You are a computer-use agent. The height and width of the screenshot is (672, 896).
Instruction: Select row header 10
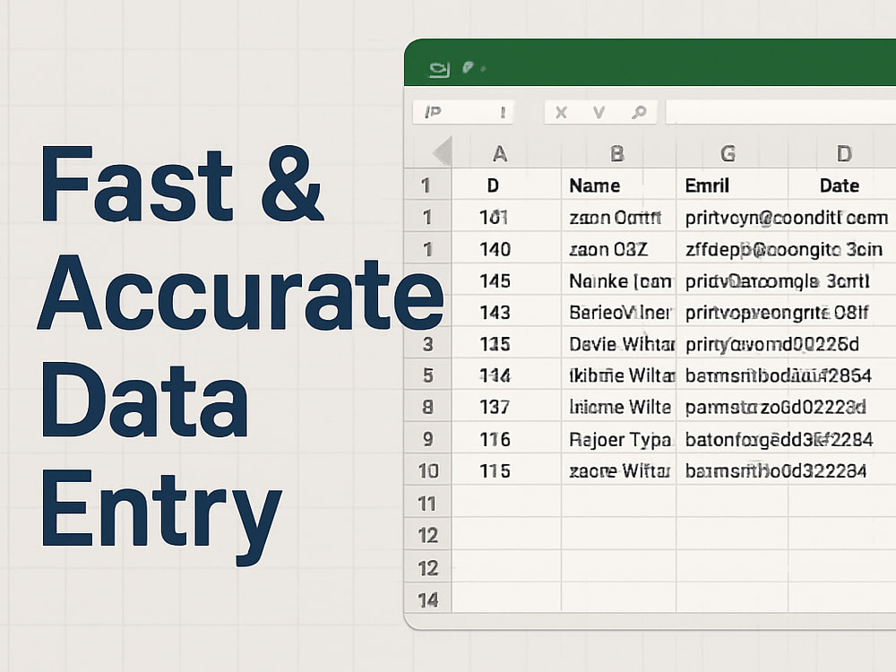(428, 470)
